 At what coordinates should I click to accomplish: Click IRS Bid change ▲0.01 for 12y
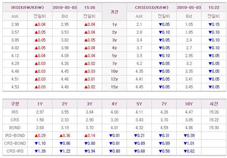point(90,79)
